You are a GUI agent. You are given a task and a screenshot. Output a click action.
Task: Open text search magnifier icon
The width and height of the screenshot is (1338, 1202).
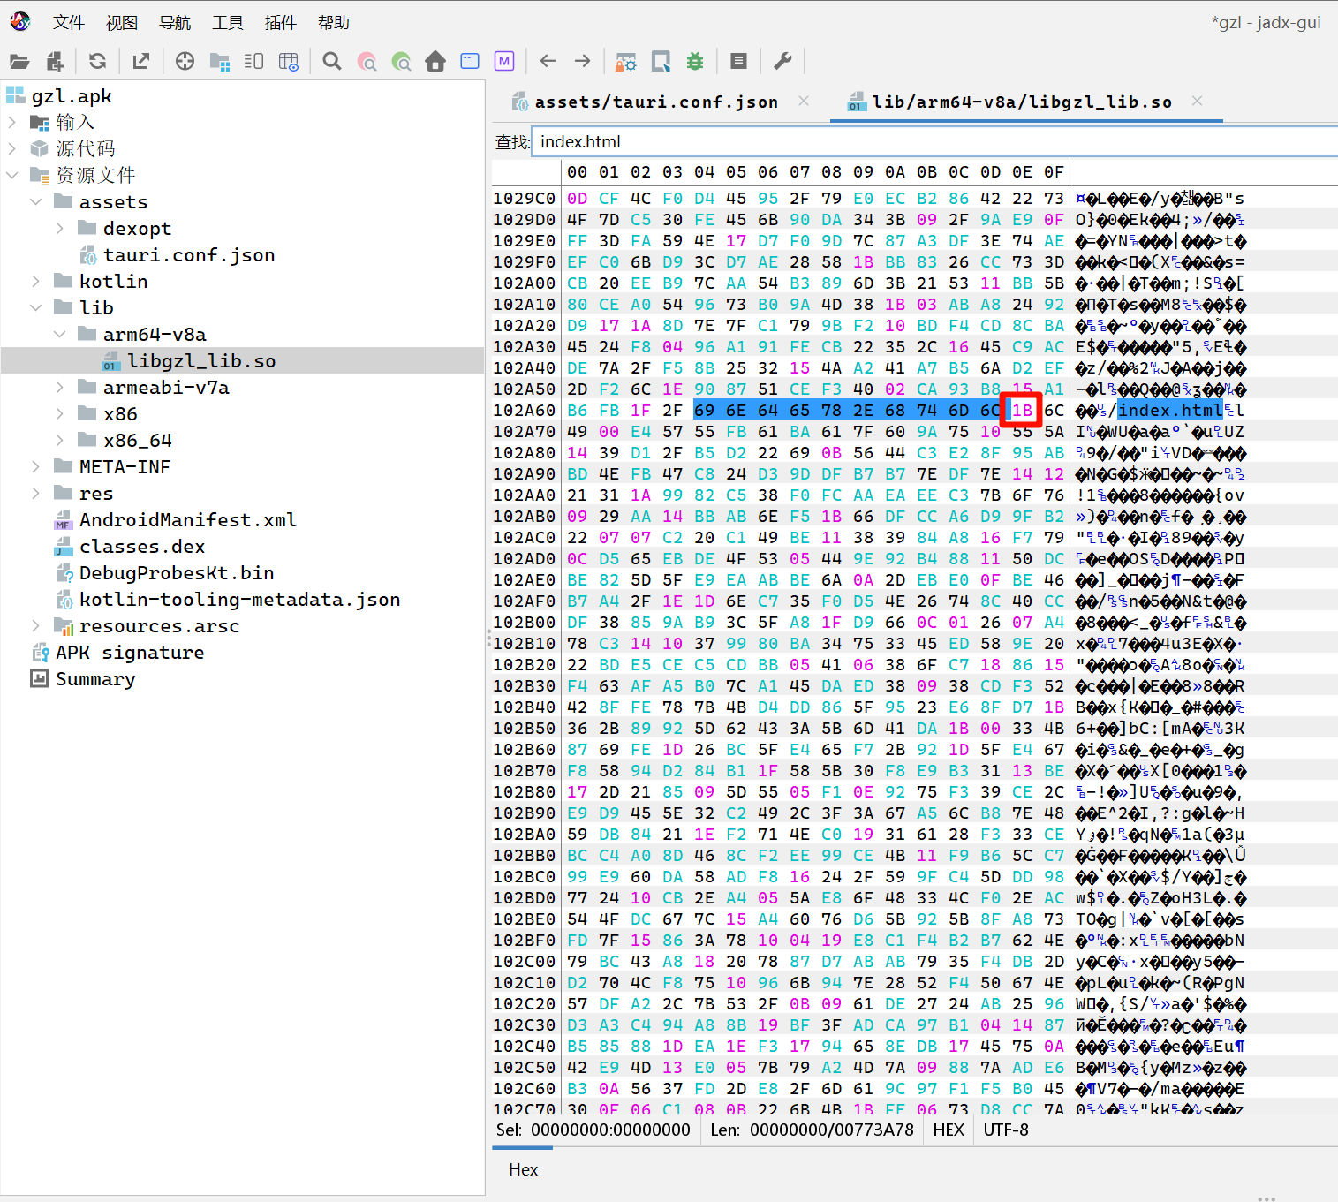[332, 61]
